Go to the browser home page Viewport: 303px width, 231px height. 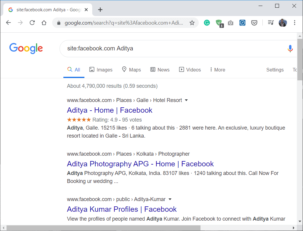tap(44, 23)
